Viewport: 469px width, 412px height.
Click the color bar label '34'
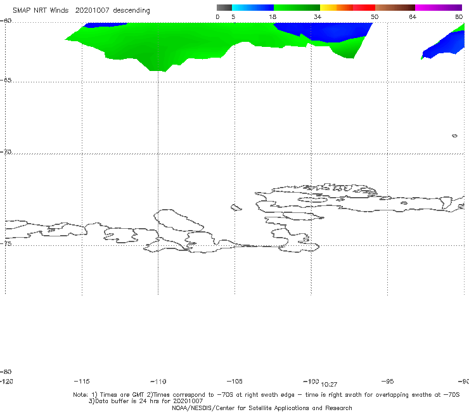click(x=318, y=16)
